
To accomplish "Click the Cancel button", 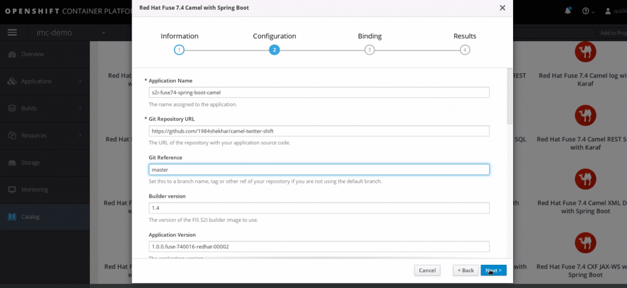I will tap(427, 270).
